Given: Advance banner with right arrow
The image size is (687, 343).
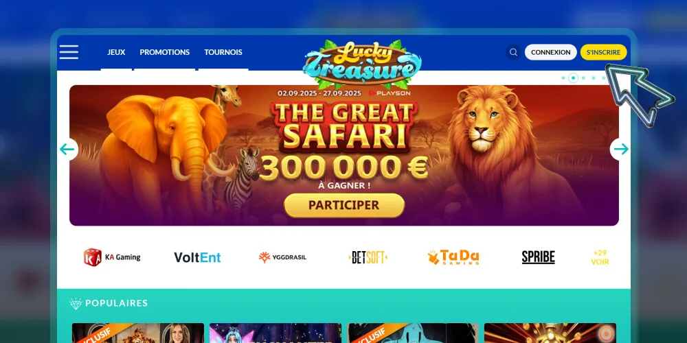Looking at the screenshot, I should [620, 149].
